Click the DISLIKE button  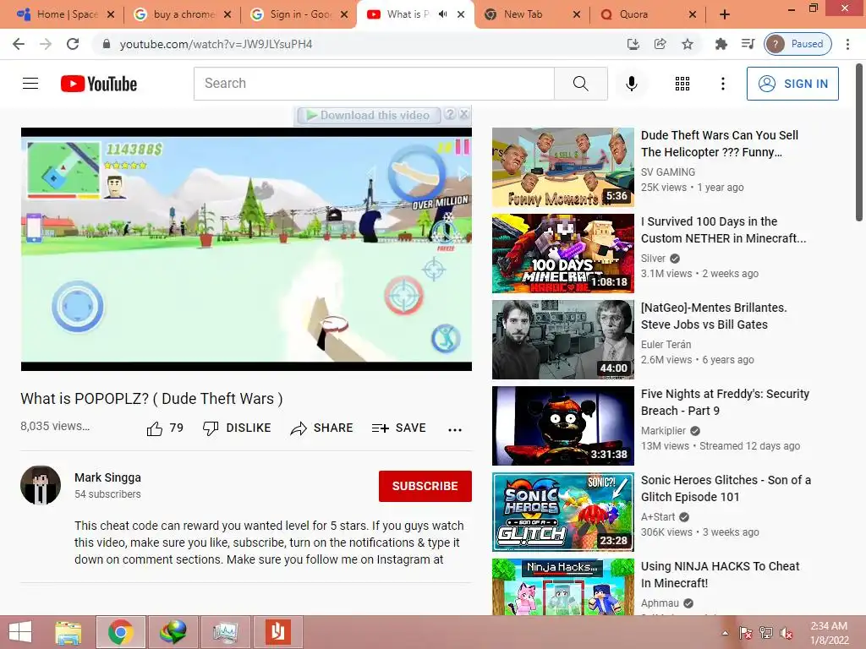pos(237,428)
